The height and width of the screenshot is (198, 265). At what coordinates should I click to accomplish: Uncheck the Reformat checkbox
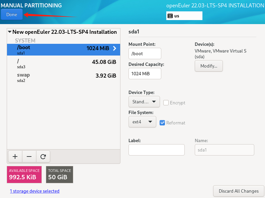(162, 123)
